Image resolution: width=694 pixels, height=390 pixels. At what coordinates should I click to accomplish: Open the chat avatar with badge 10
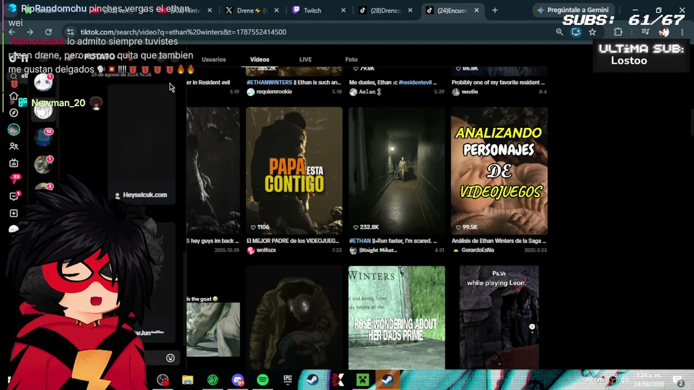pos(43,137)
